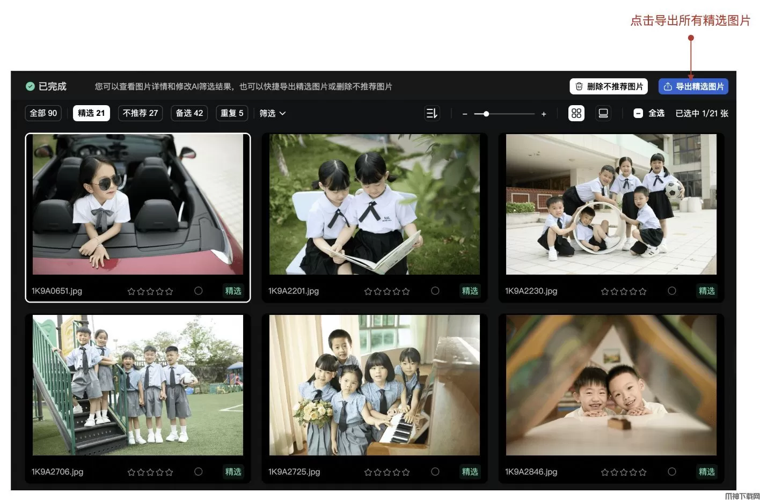Click the plus zoom-in icon
The width and height of the screenshot is (760, 500).
point(544,114)
